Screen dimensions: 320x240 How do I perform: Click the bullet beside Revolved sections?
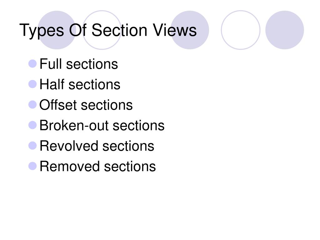pyautogui.click(x=32, y=146)
